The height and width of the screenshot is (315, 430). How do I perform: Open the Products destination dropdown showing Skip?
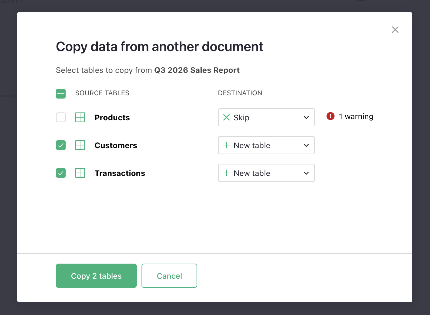(x=266, y=117)
